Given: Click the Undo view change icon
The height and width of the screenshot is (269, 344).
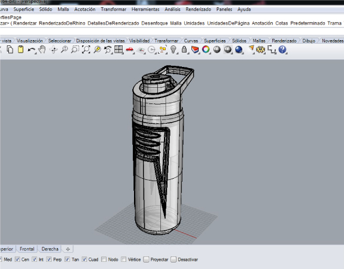Looking at the screenshot, I should [x=108, y=50].
